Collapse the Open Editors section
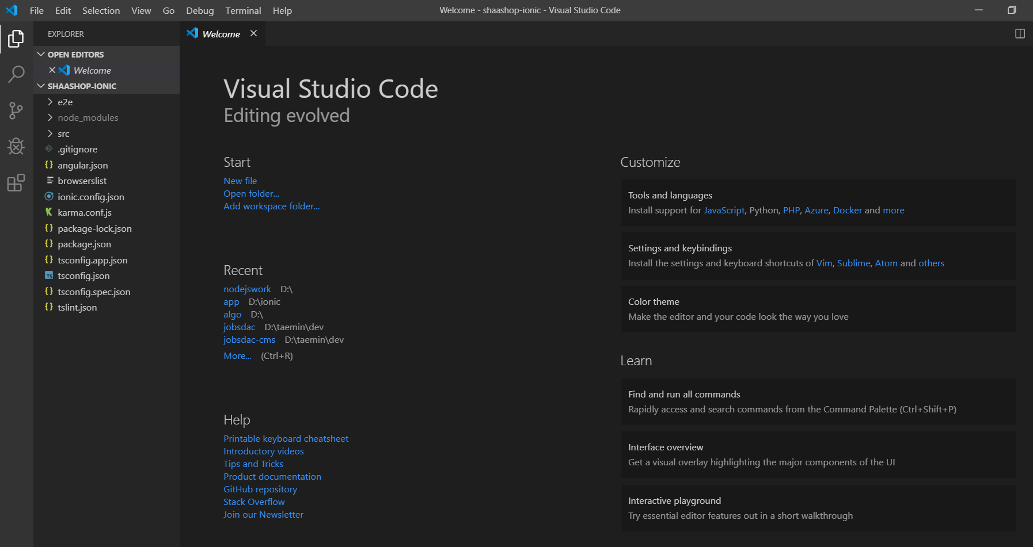Viewport: 1033px width, 547px height. pos(41,54)
